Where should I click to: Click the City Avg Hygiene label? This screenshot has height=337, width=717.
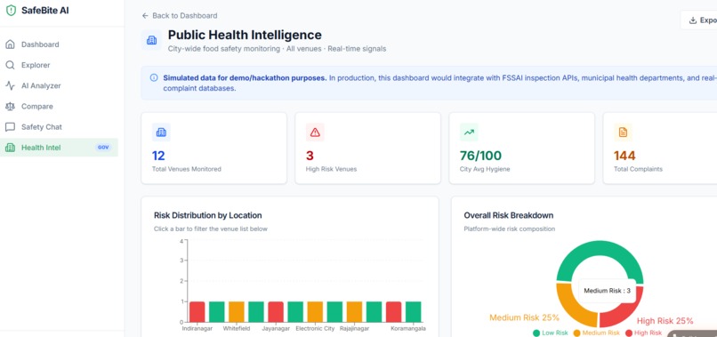click(x=485, y=169)
